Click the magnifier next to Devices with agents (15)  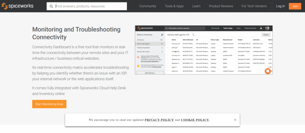193,35
